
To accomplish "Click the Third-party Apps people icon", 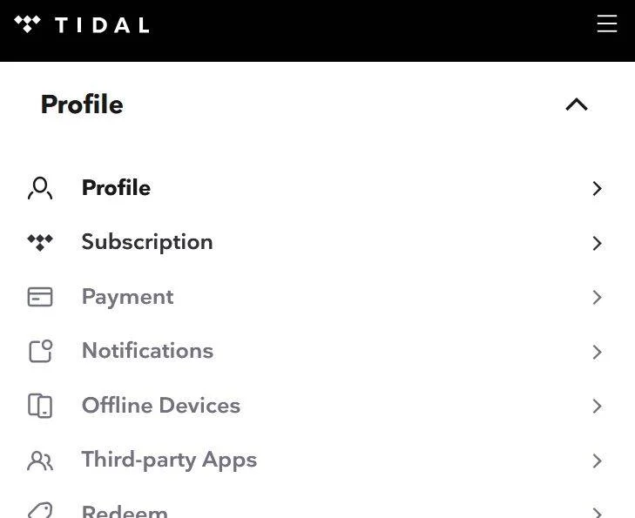I will click(40, 461).
